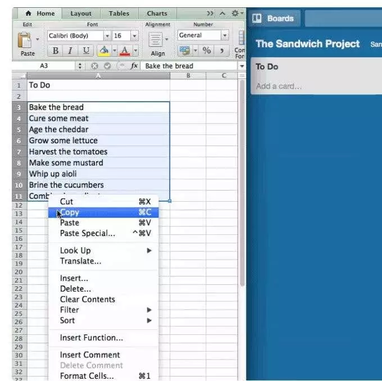Choose Delete... from the context menu
Image resolution: width=382 pixels, height=381 pixels.
point(103,289)
